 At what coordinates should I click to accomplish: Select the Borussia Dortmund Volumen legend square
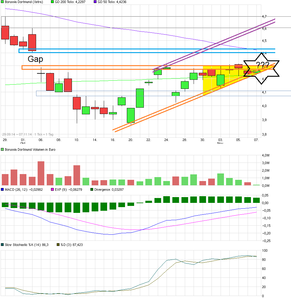[x=2, y=149]
